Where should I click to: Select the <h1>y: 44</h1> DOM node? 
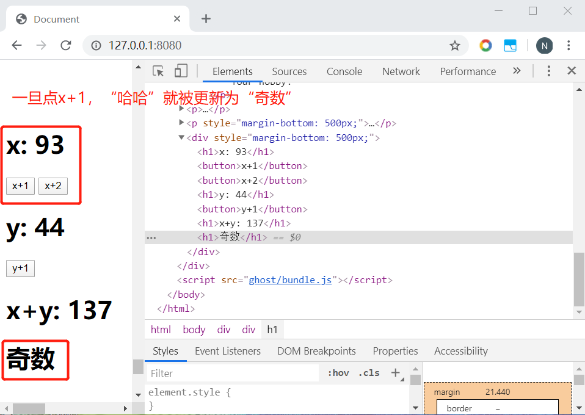236,195
